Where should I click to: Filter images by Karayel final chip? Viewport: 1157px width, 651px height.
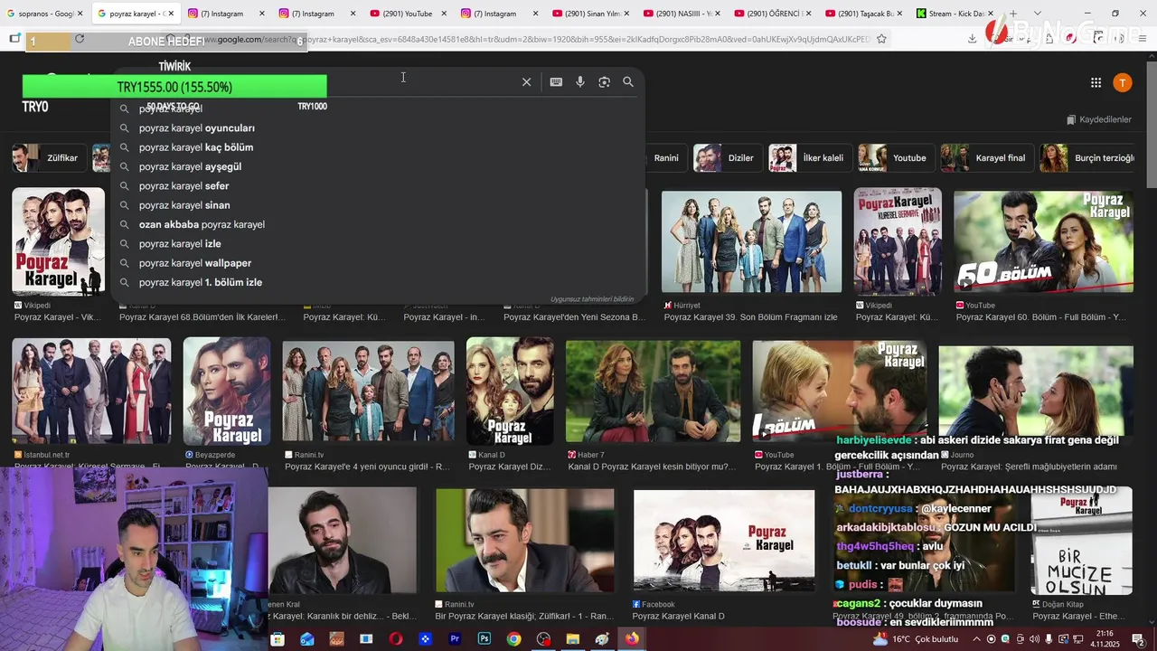click(x=985, y=157)
